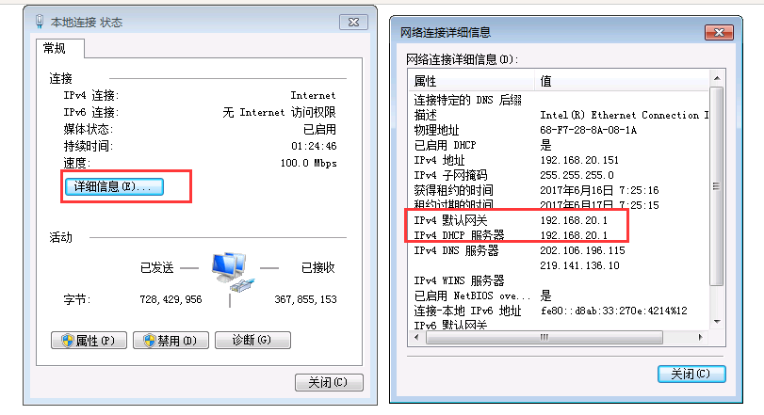The width and height of the screenshot is (764, 415).
Task: Click the horizontal scrollbar right arrow
Action: [x=701, y=337]
